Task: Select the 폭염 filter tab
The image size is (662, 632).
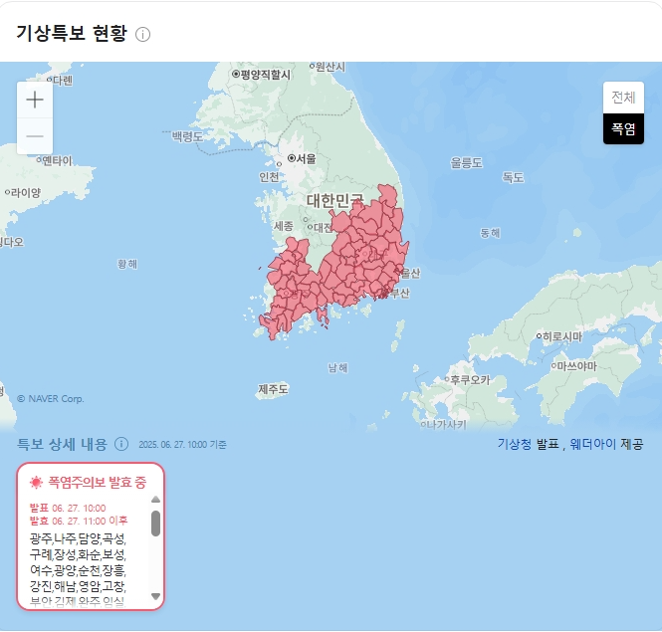Action: (x=623, y=128)
